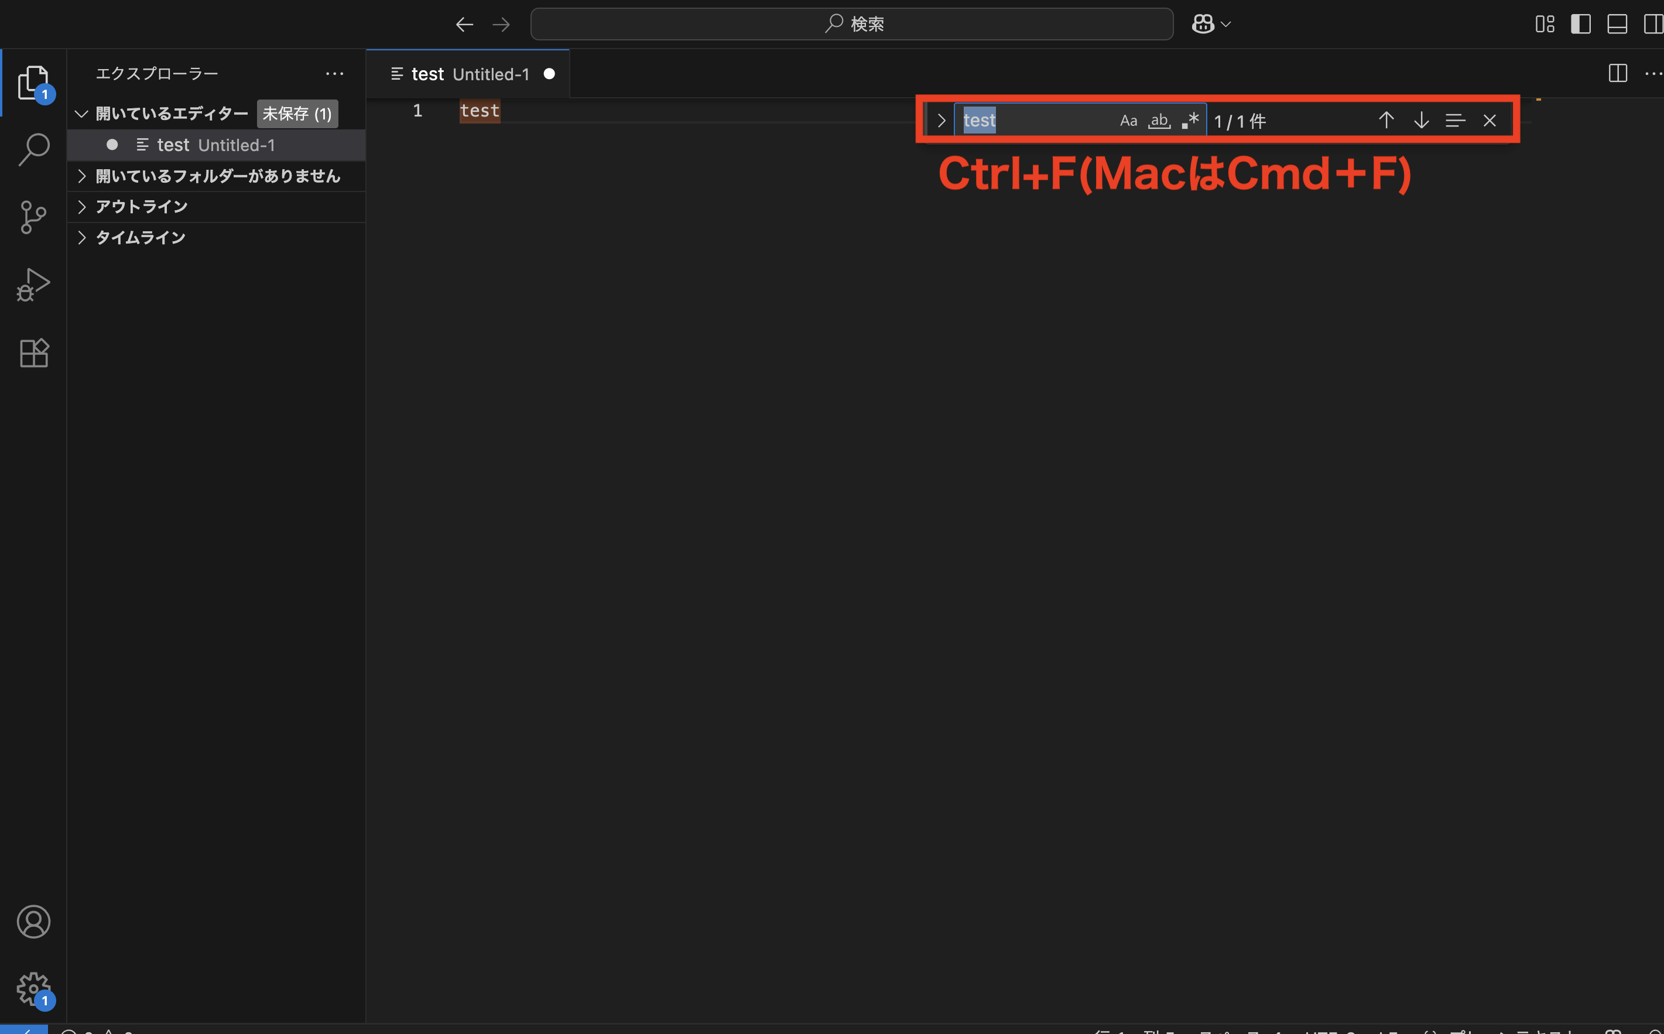Open Source Control view
Screen dimensions: 1664x1034
[x=33, y=217]
